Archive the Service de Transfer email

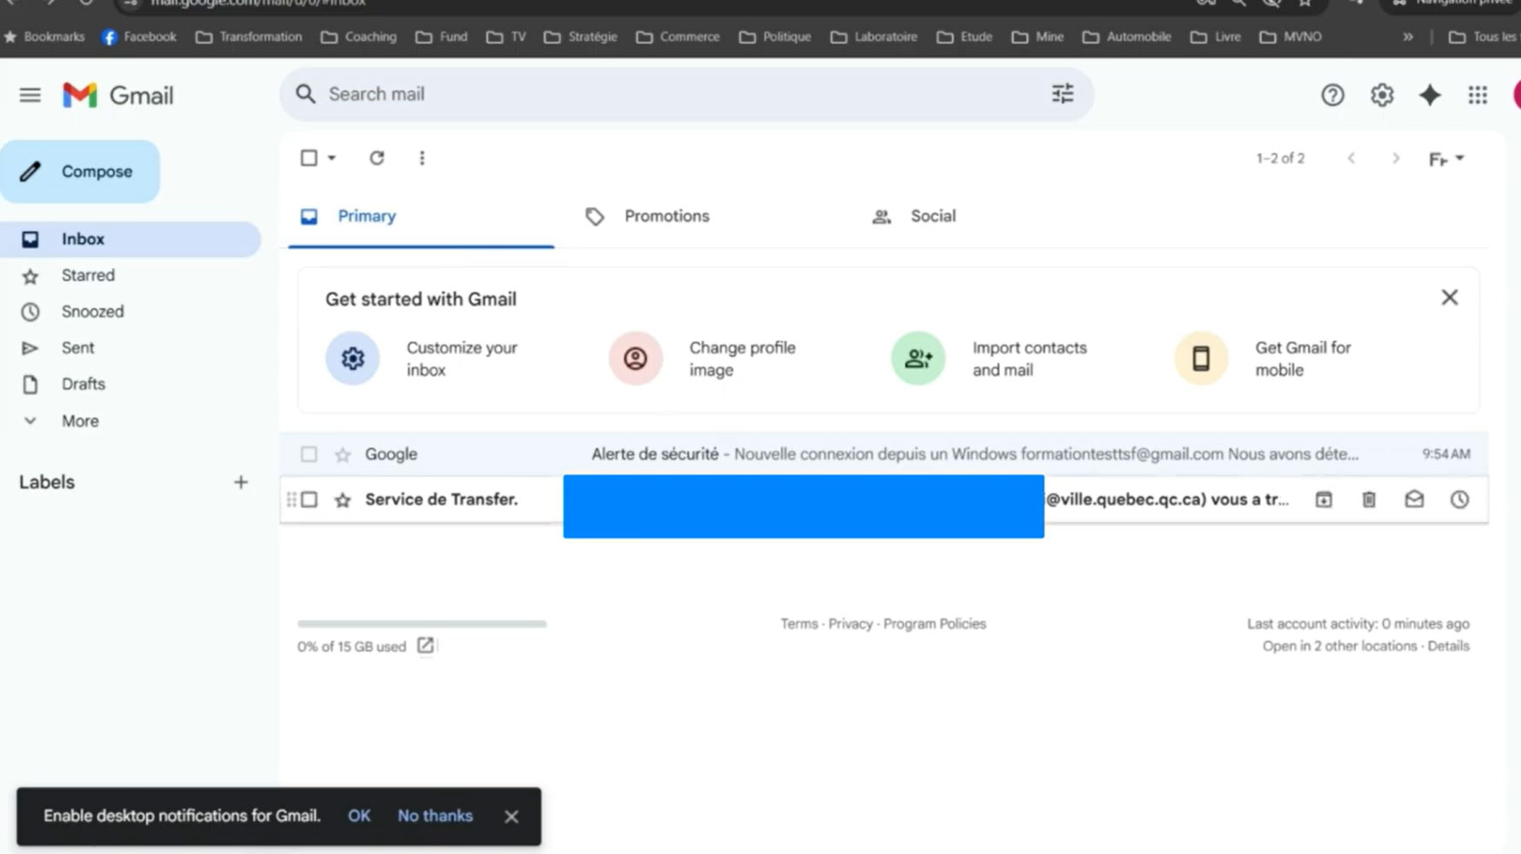click(x=1323, y=499)
